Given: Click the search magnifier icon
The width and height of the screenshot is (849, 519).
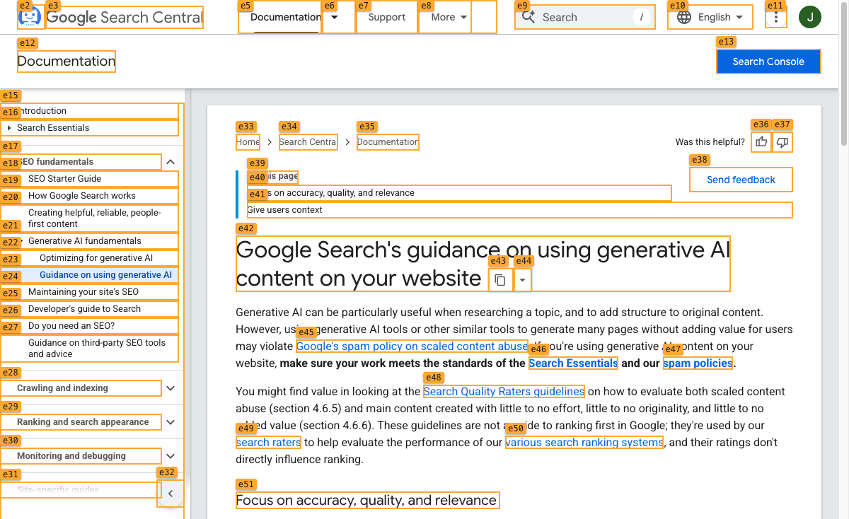Looking at the screenshot, I should coord(529,17).
